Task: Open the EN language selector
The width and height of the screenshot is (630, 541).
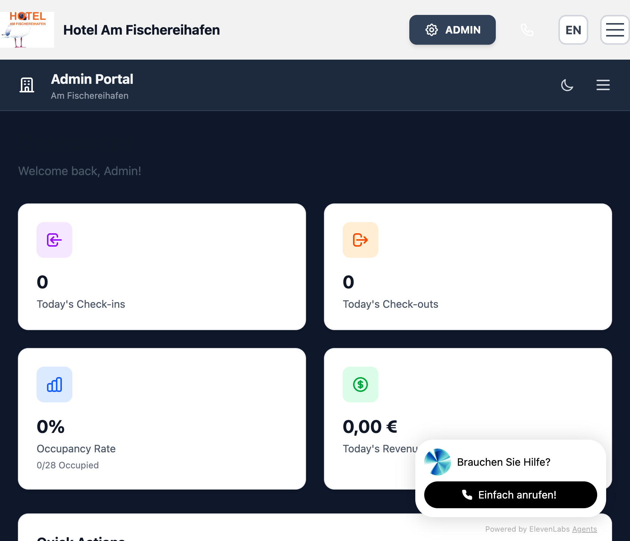Action: point(573,30)
